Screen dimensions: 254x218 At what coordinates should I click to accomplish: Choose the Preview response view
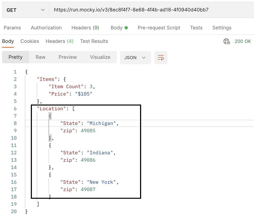click(68, 57)
